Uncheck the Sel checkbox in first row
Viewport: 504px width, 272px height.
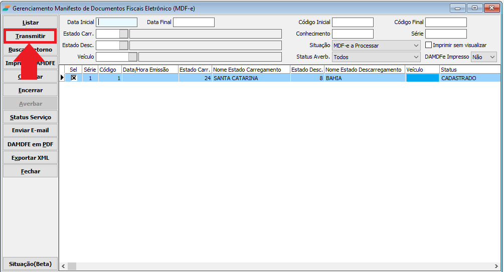click(74, 78)
